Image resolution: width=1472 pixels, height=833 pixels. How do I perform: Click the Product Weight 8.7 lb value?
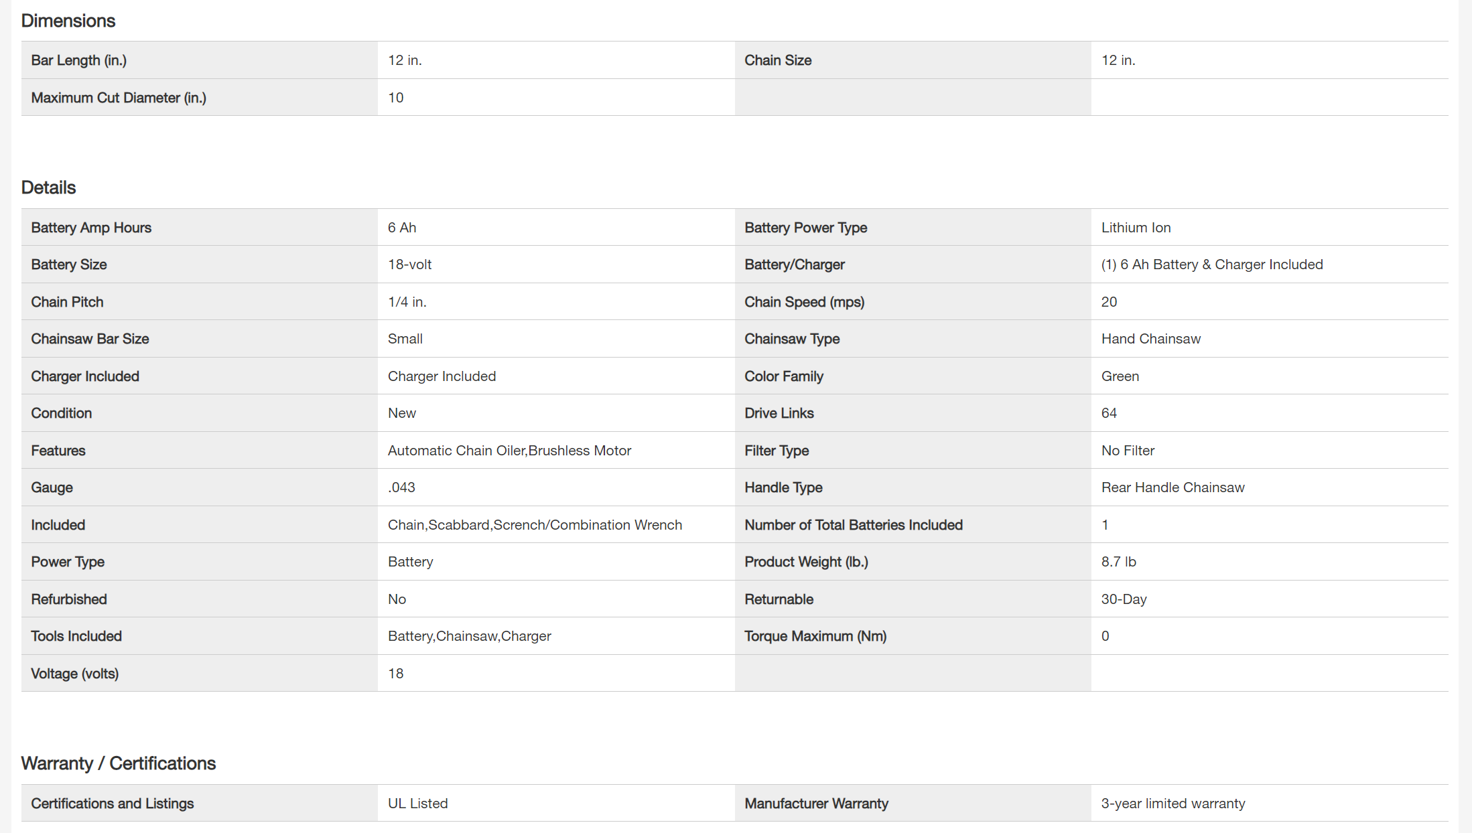(1118, 562)
